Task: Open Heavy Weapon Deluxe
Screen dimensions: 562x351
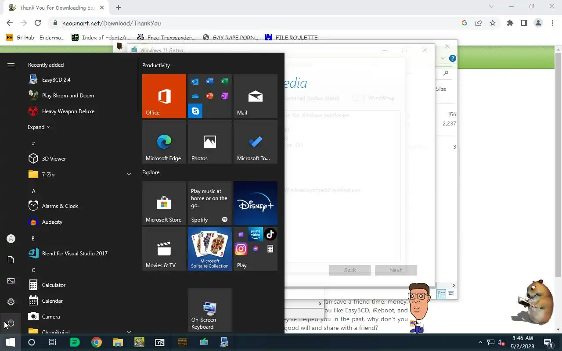Action: pyautogui.click(x=79, y=111)
